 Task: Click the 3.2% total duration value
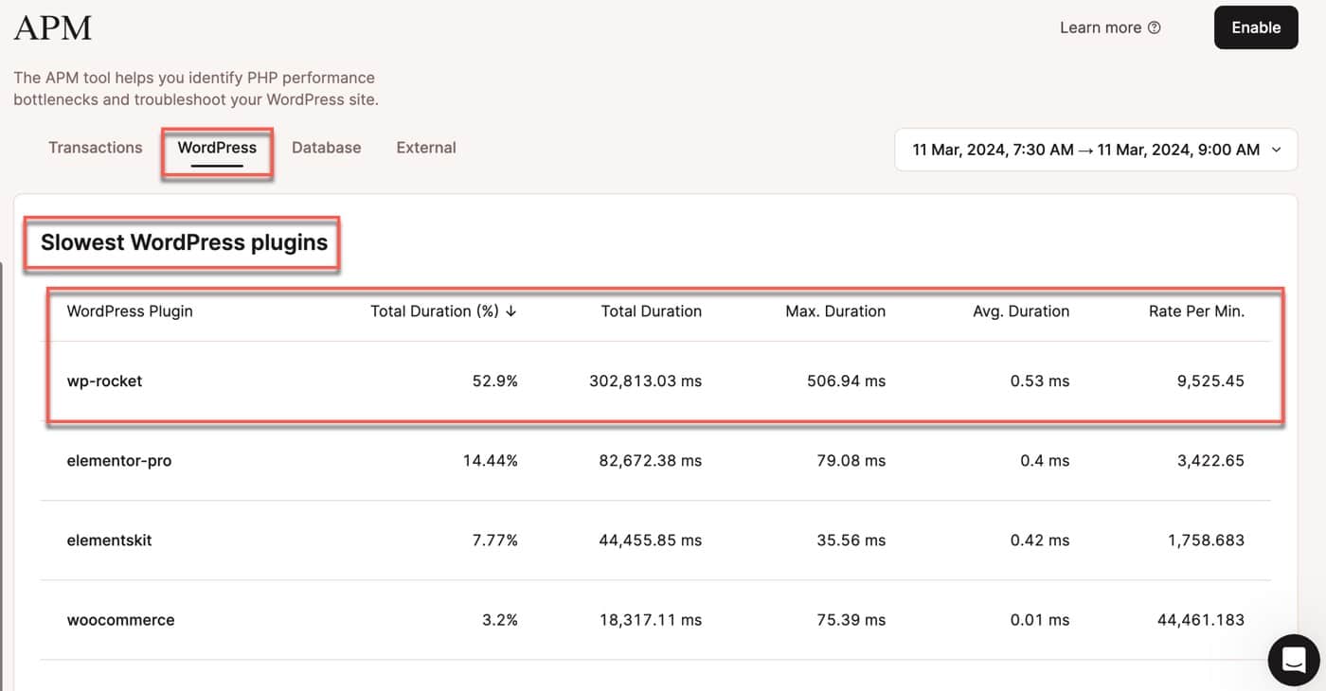(499, 620)
